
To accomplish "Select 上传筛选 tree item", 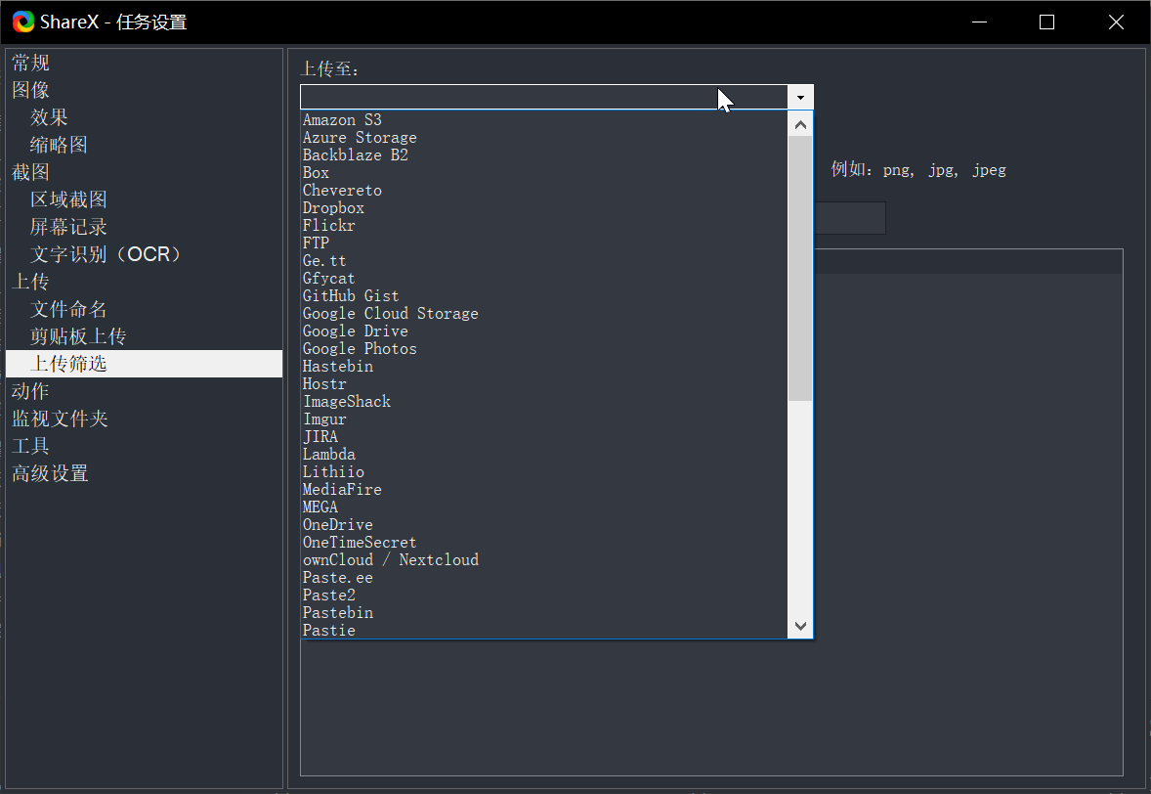I will (144, 364).
